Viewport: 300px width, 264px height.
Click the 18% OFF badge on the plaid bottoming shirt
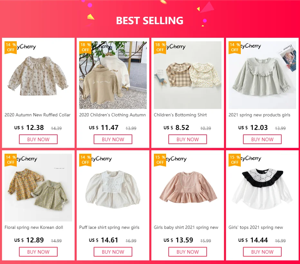(160, 47)
